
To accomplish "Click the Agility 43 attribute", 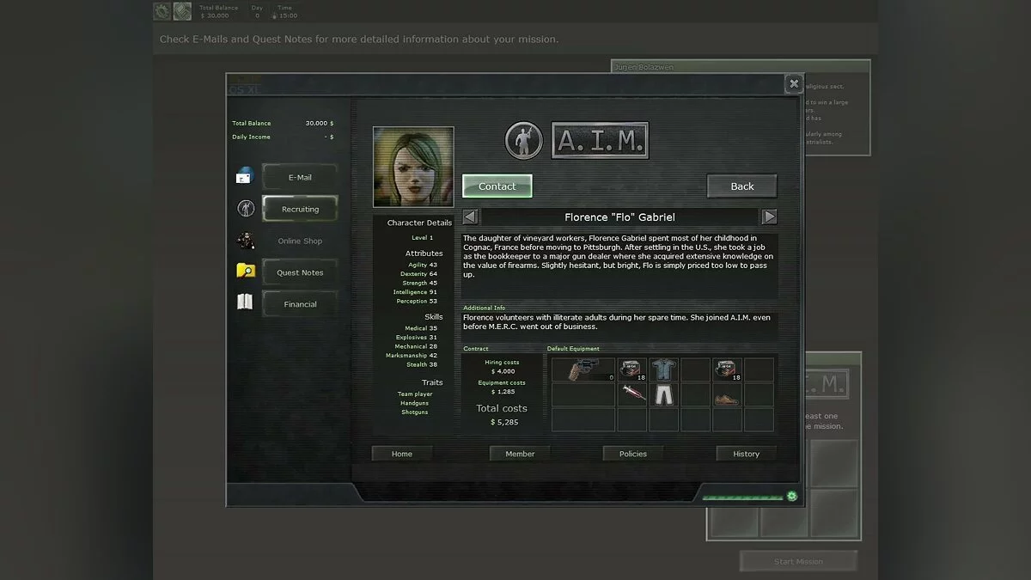I will tap(423, 265).
